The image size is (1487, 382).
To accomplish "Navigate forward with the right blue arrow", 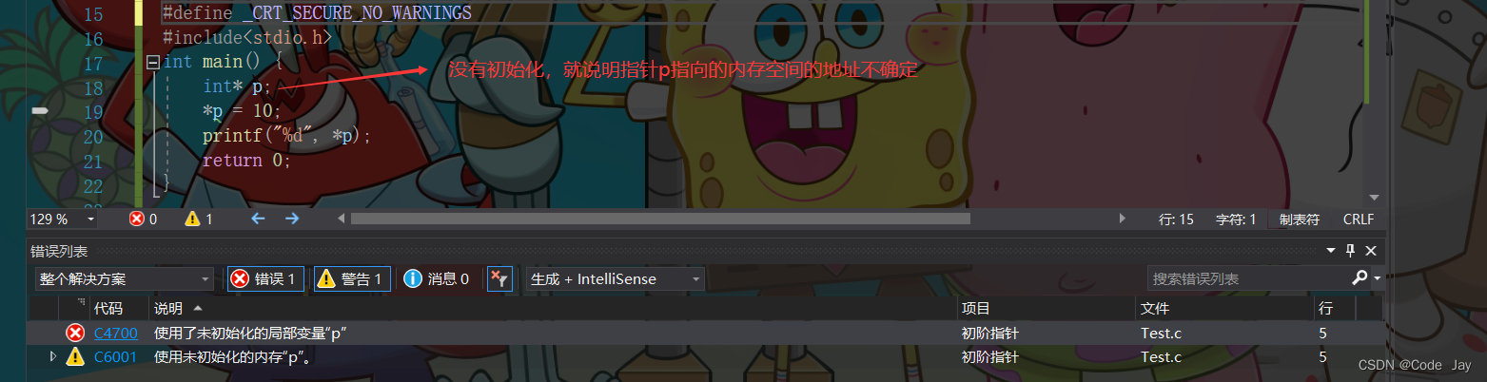I will 292,219.
